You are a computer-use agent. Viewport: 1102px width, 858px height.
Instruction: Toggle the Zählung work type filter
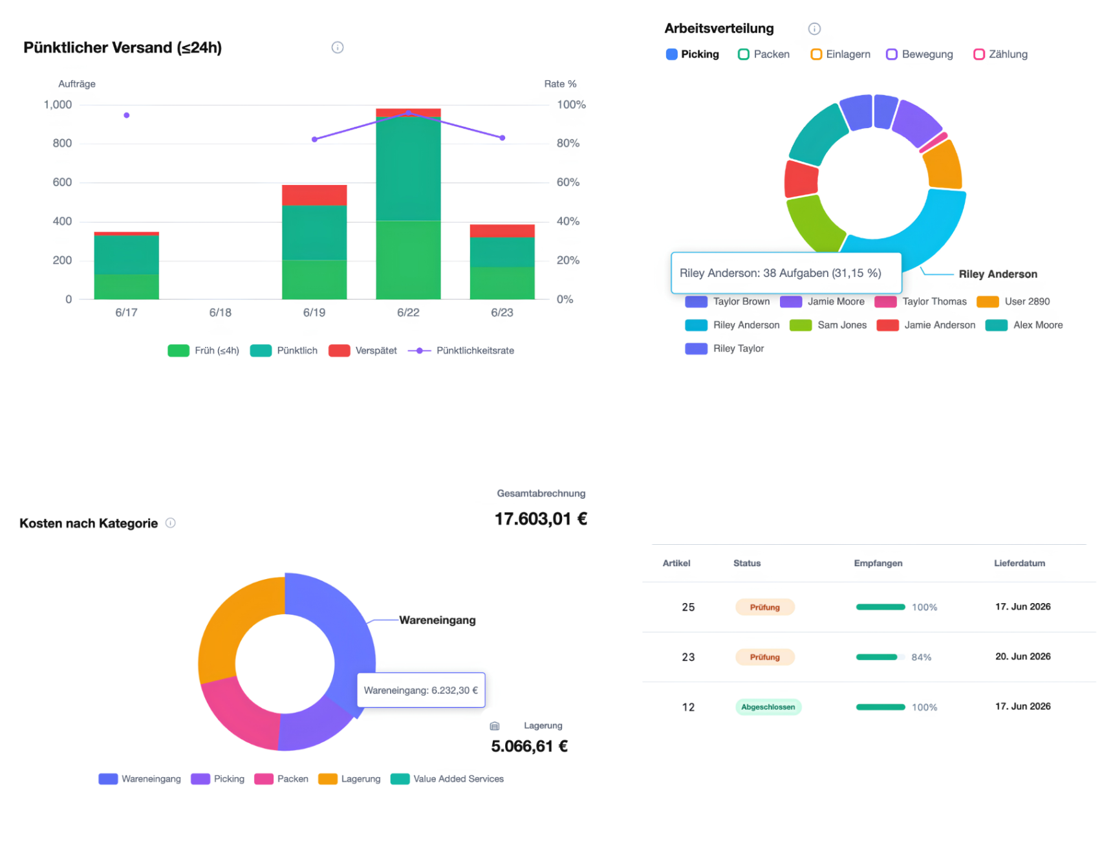[x=1000, y=54]
